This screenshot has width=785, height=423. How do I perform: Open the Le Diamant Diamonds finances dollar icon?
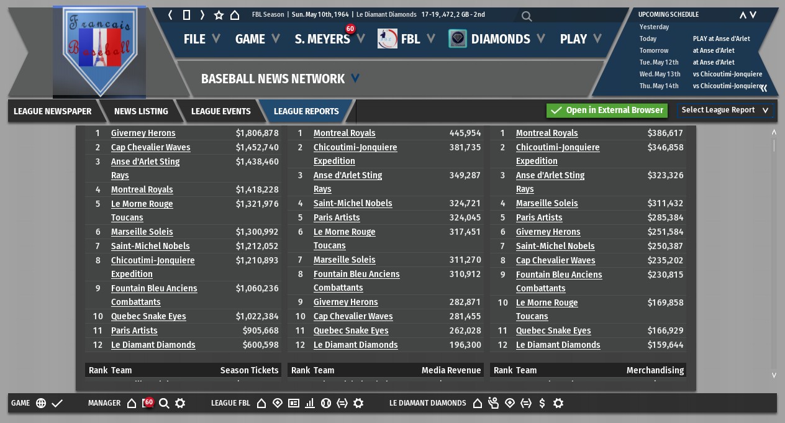pos(542,403)
